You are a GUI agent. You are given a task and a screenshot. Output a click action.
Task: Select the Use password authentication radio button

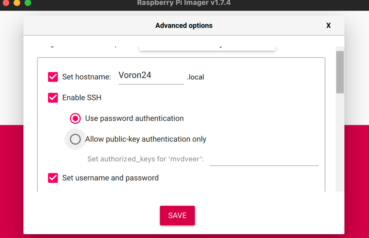click(75, 118)
